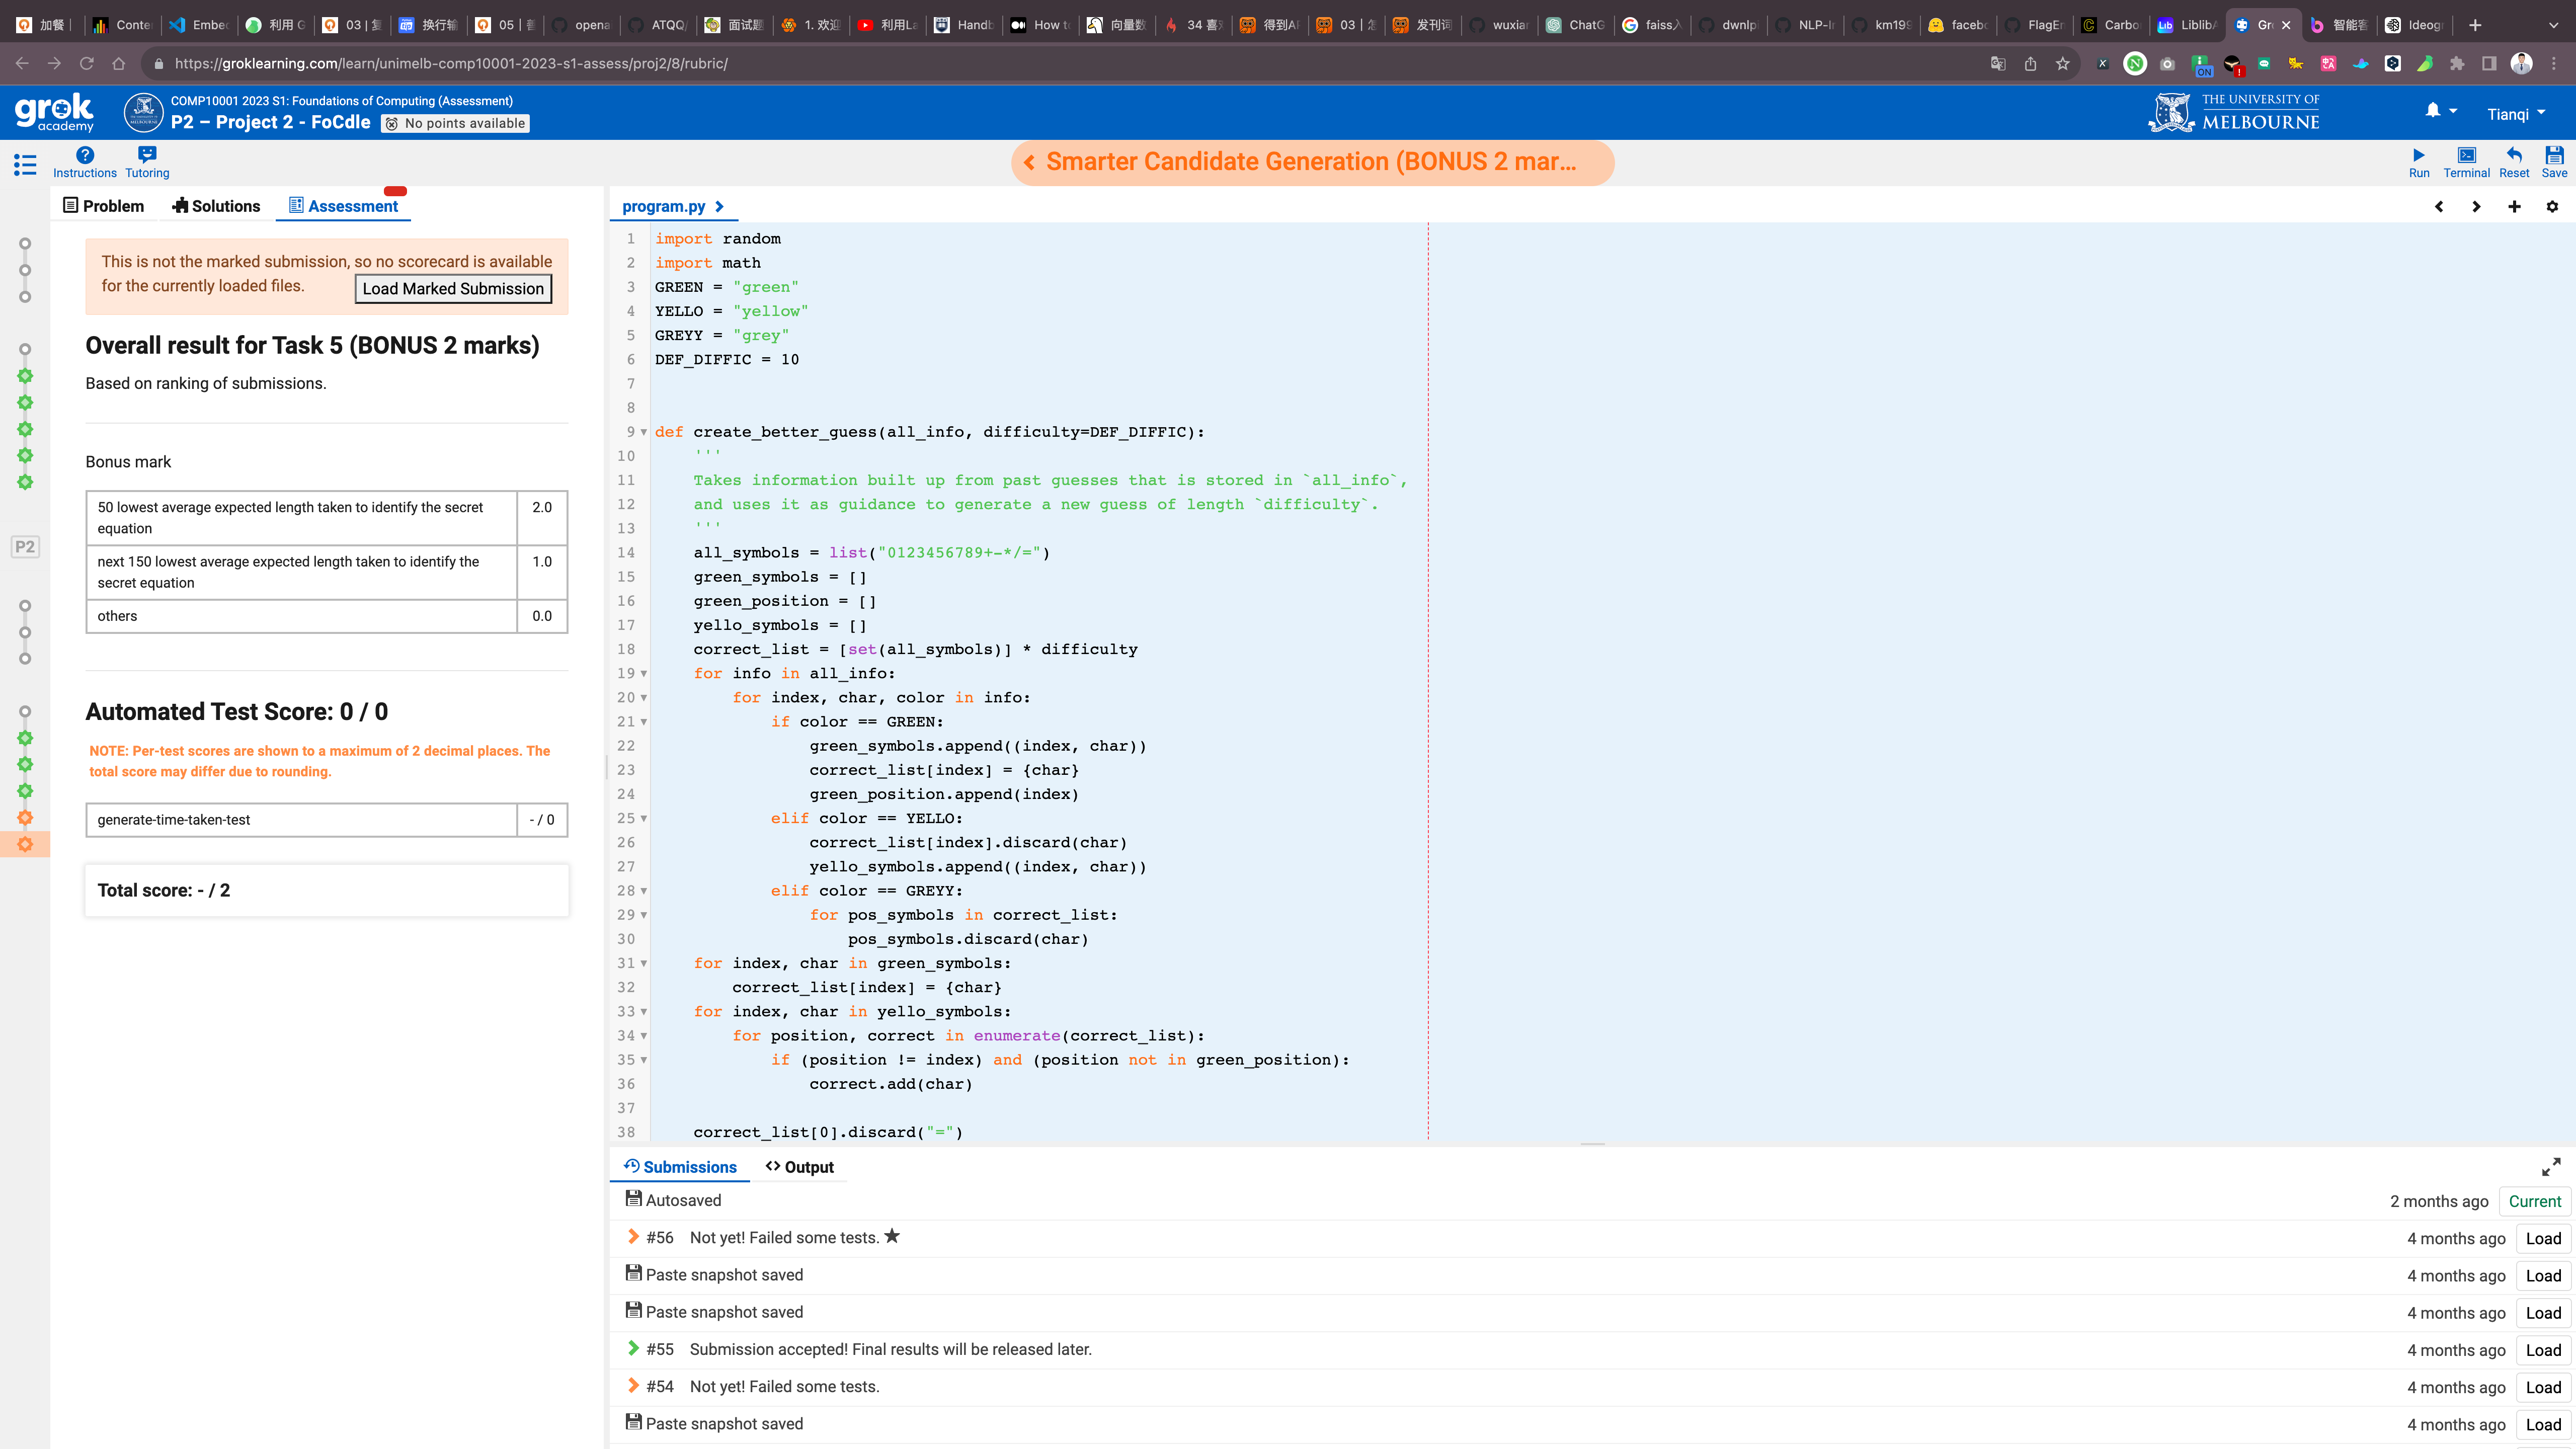Click the Current button on Autosaved row

pos(2534,1201)
